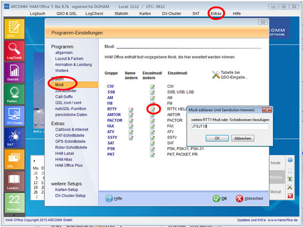303x227 pixels.
Task: Select HAM Label settings
Action: click(65, 154)
